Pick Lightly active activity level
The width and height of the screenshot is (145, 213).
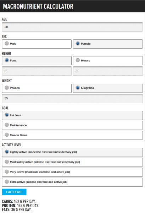click(7, 152)
